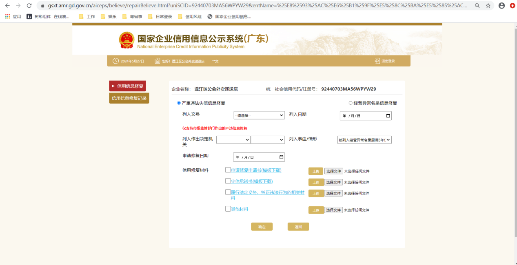Click the browser back arrow
The width and height of the screenshot is (517, 265).
coord(7,6)
